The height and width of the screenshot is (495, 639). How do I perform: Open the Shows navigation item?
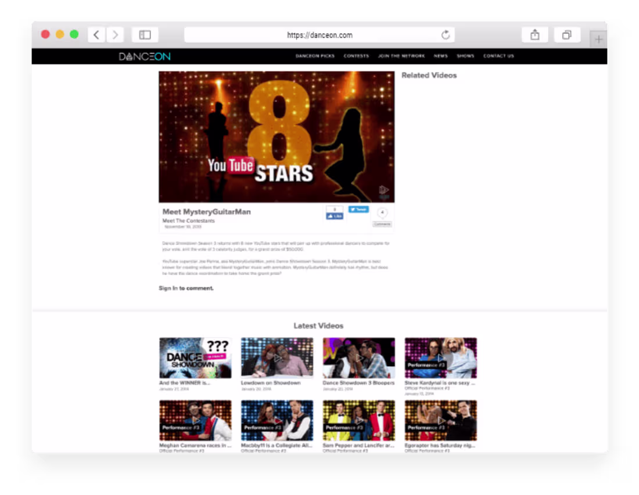[x=465, y=56]
